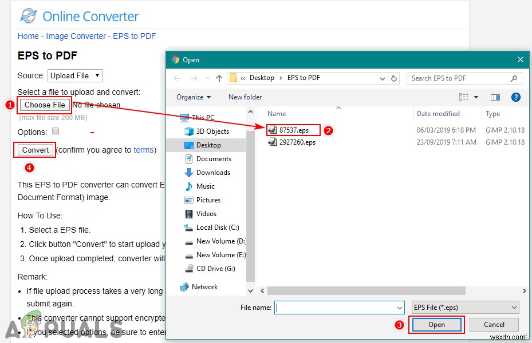Click the back navigation arrow toggle
This screenshot has height=343, width=532.
pyautogui.click(x=178, y=78)
